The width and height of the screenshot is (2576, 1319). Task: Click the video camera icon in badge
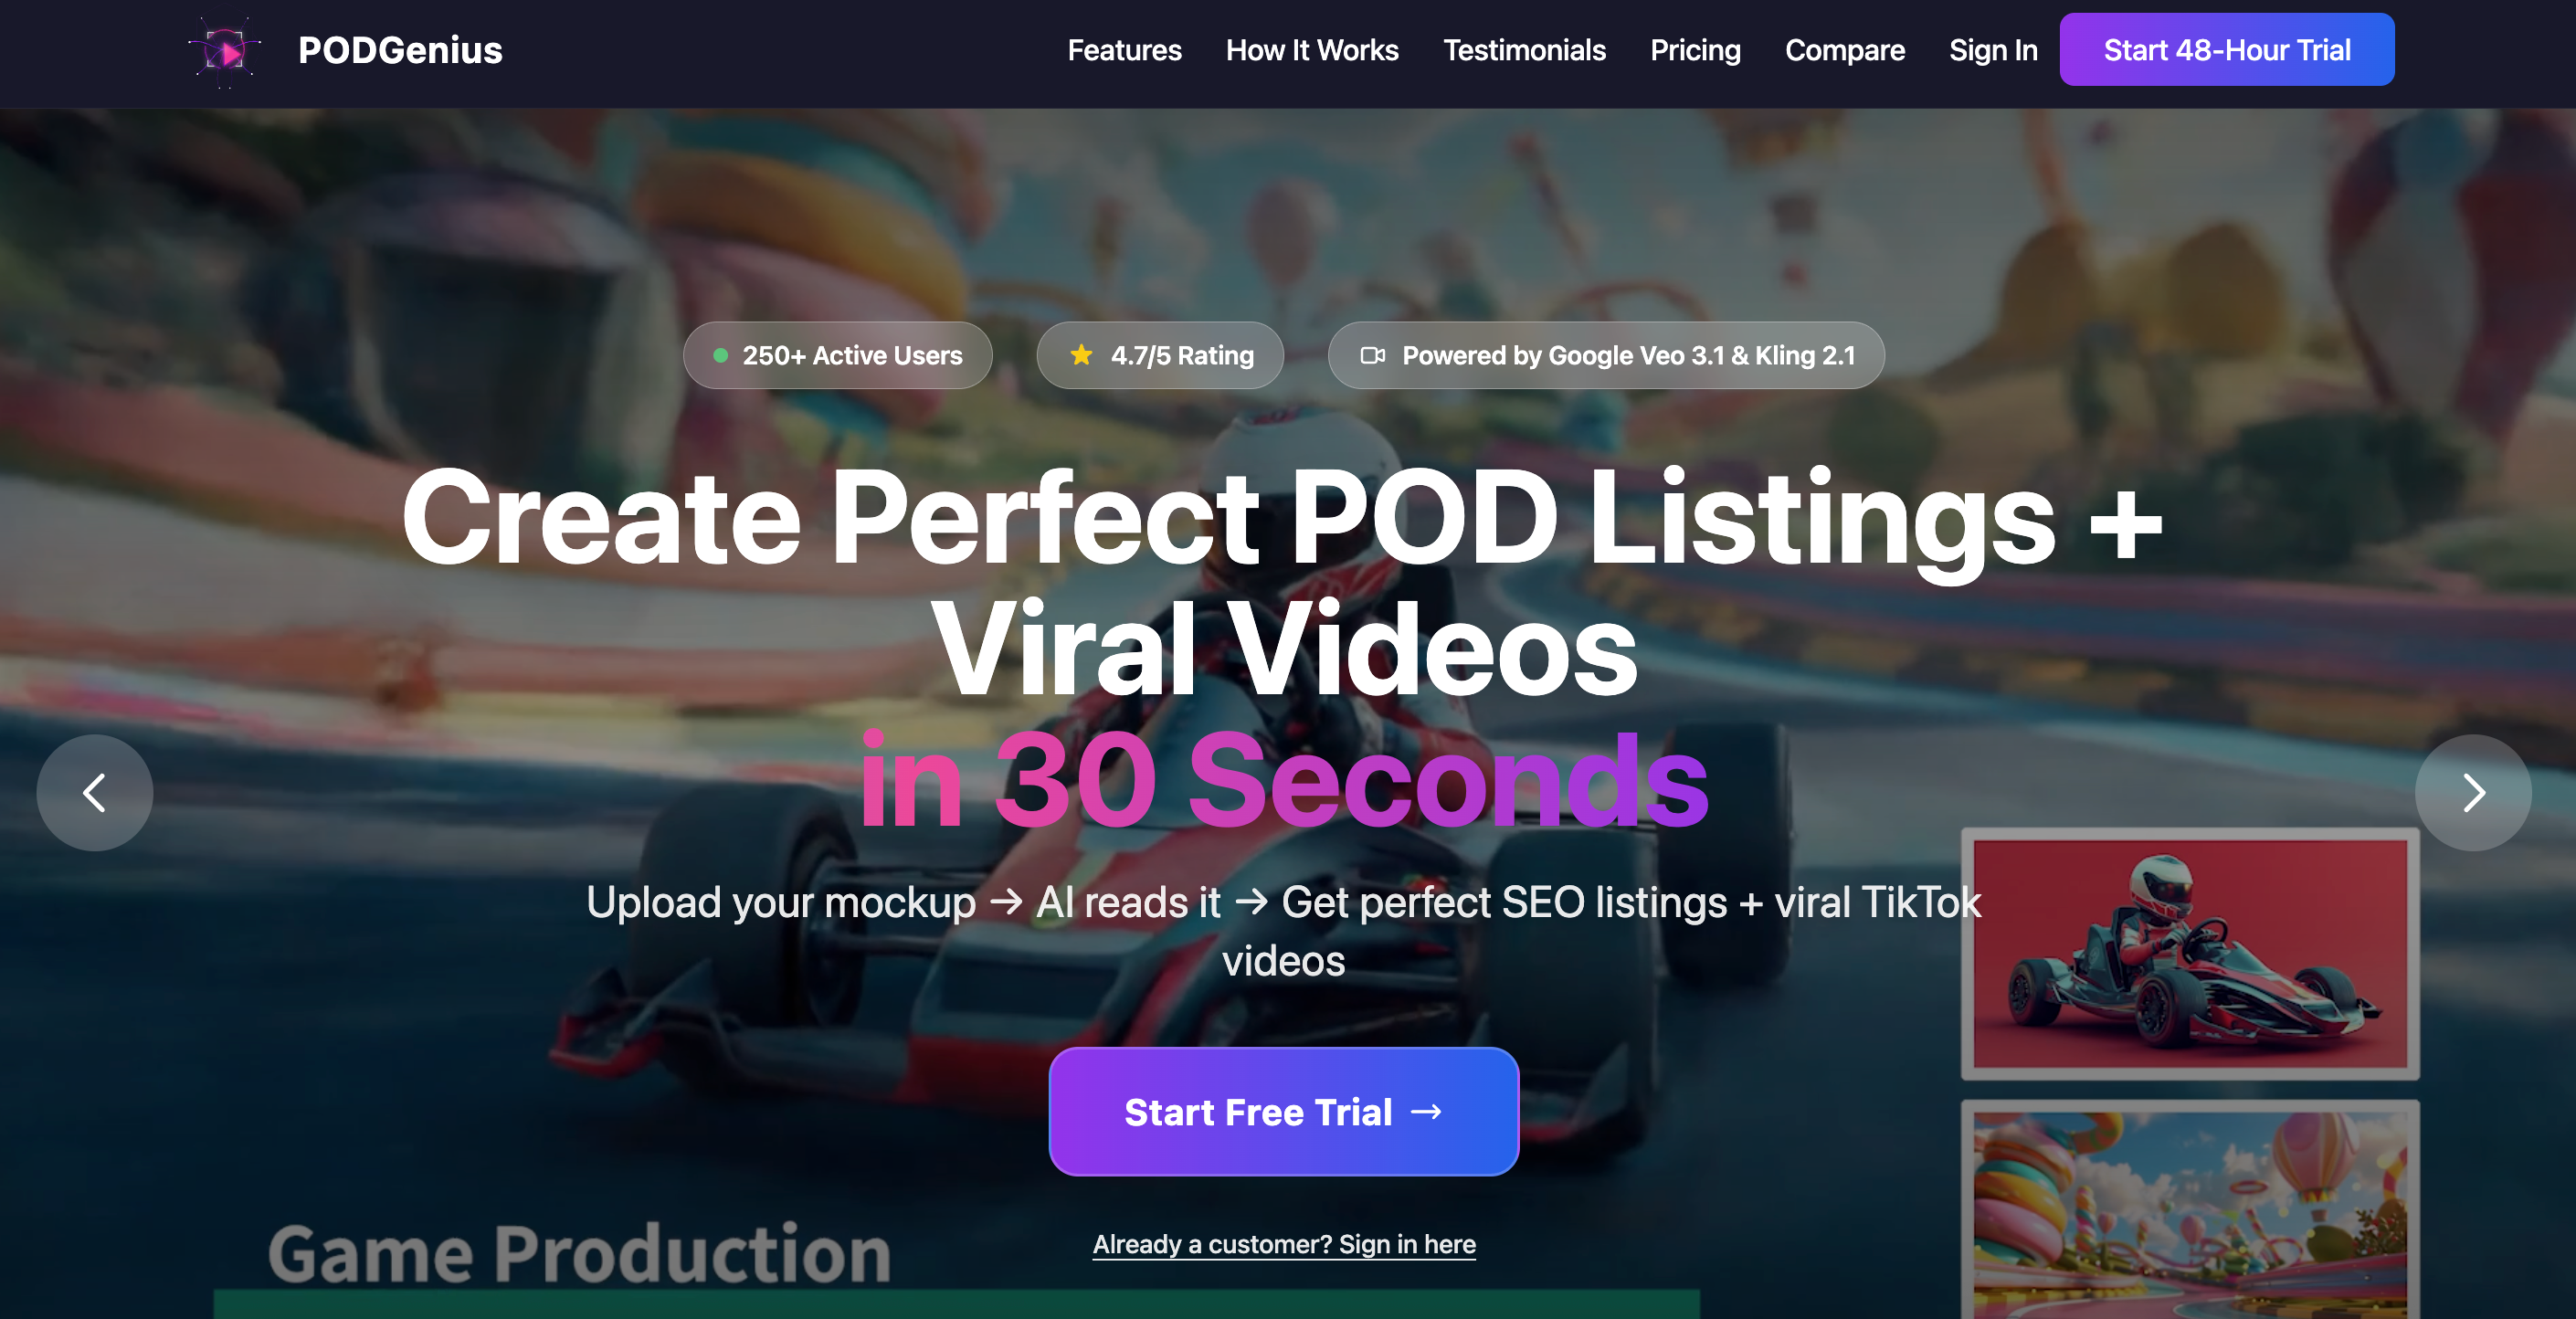[1373, 355]
